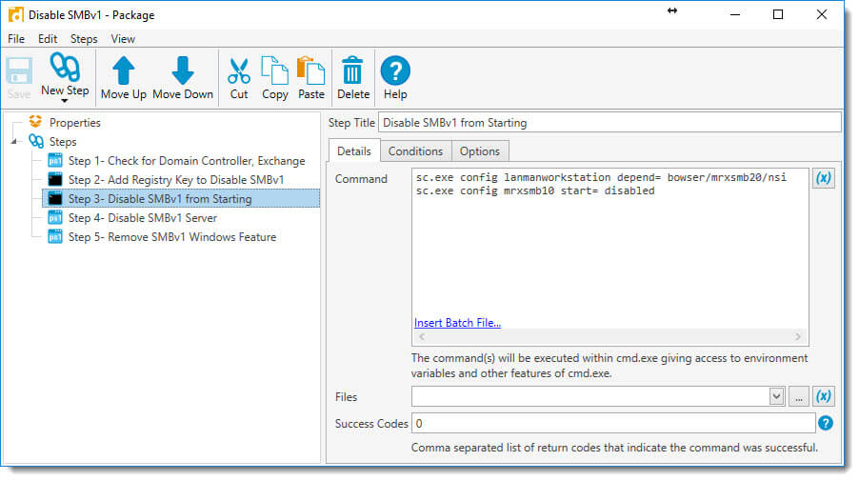The height and width of the screenshot is (481, 859).
Task: Click the package icon in the title bar
Action: pos(16,15)
